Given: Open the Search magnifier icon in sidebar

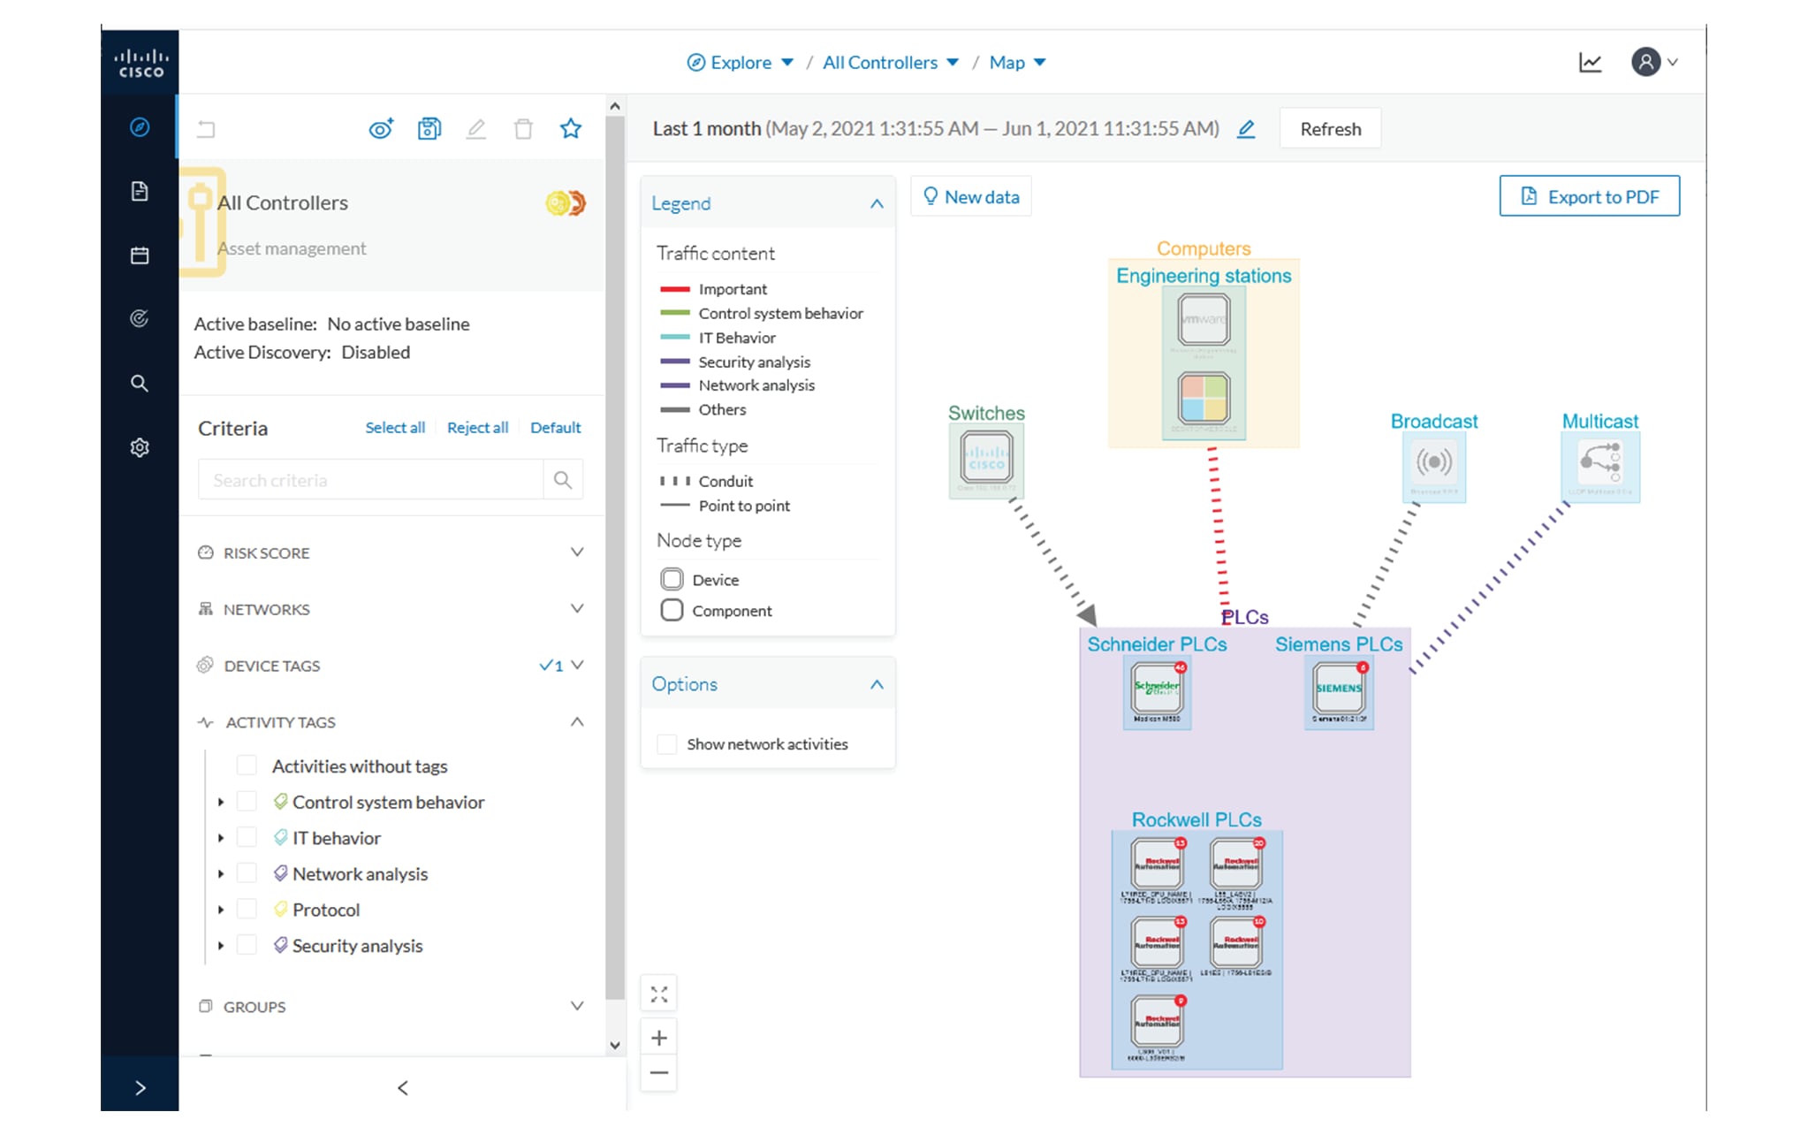Looking at the screenshot, I should (140, 384).
